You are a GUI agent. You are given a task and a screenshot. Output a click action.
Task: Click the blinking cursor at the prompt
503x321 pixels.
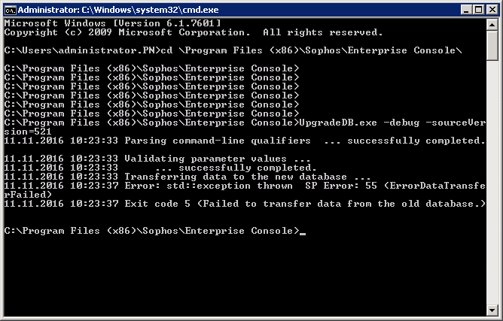click(x=303, y=234)
